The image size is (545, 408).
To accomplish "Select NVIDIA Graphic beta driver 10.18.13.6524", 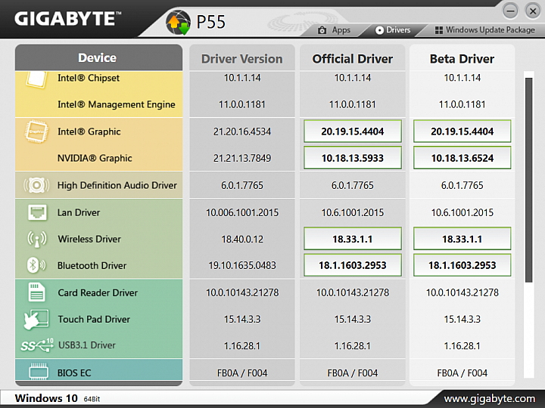I will pyautogui.click(x=462, y=158).
